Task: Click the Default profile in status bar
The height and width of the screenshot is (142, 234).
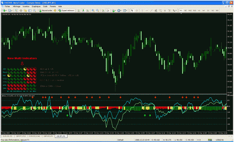Action: coord(121,140)
